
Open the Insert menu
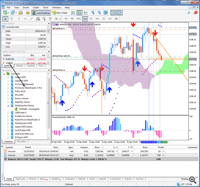pos(26,7)
